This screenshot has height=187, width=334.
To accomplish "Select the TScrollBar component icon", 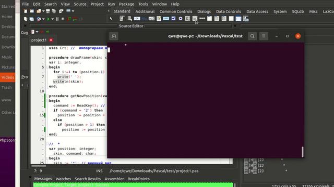I will click(202, 19).
